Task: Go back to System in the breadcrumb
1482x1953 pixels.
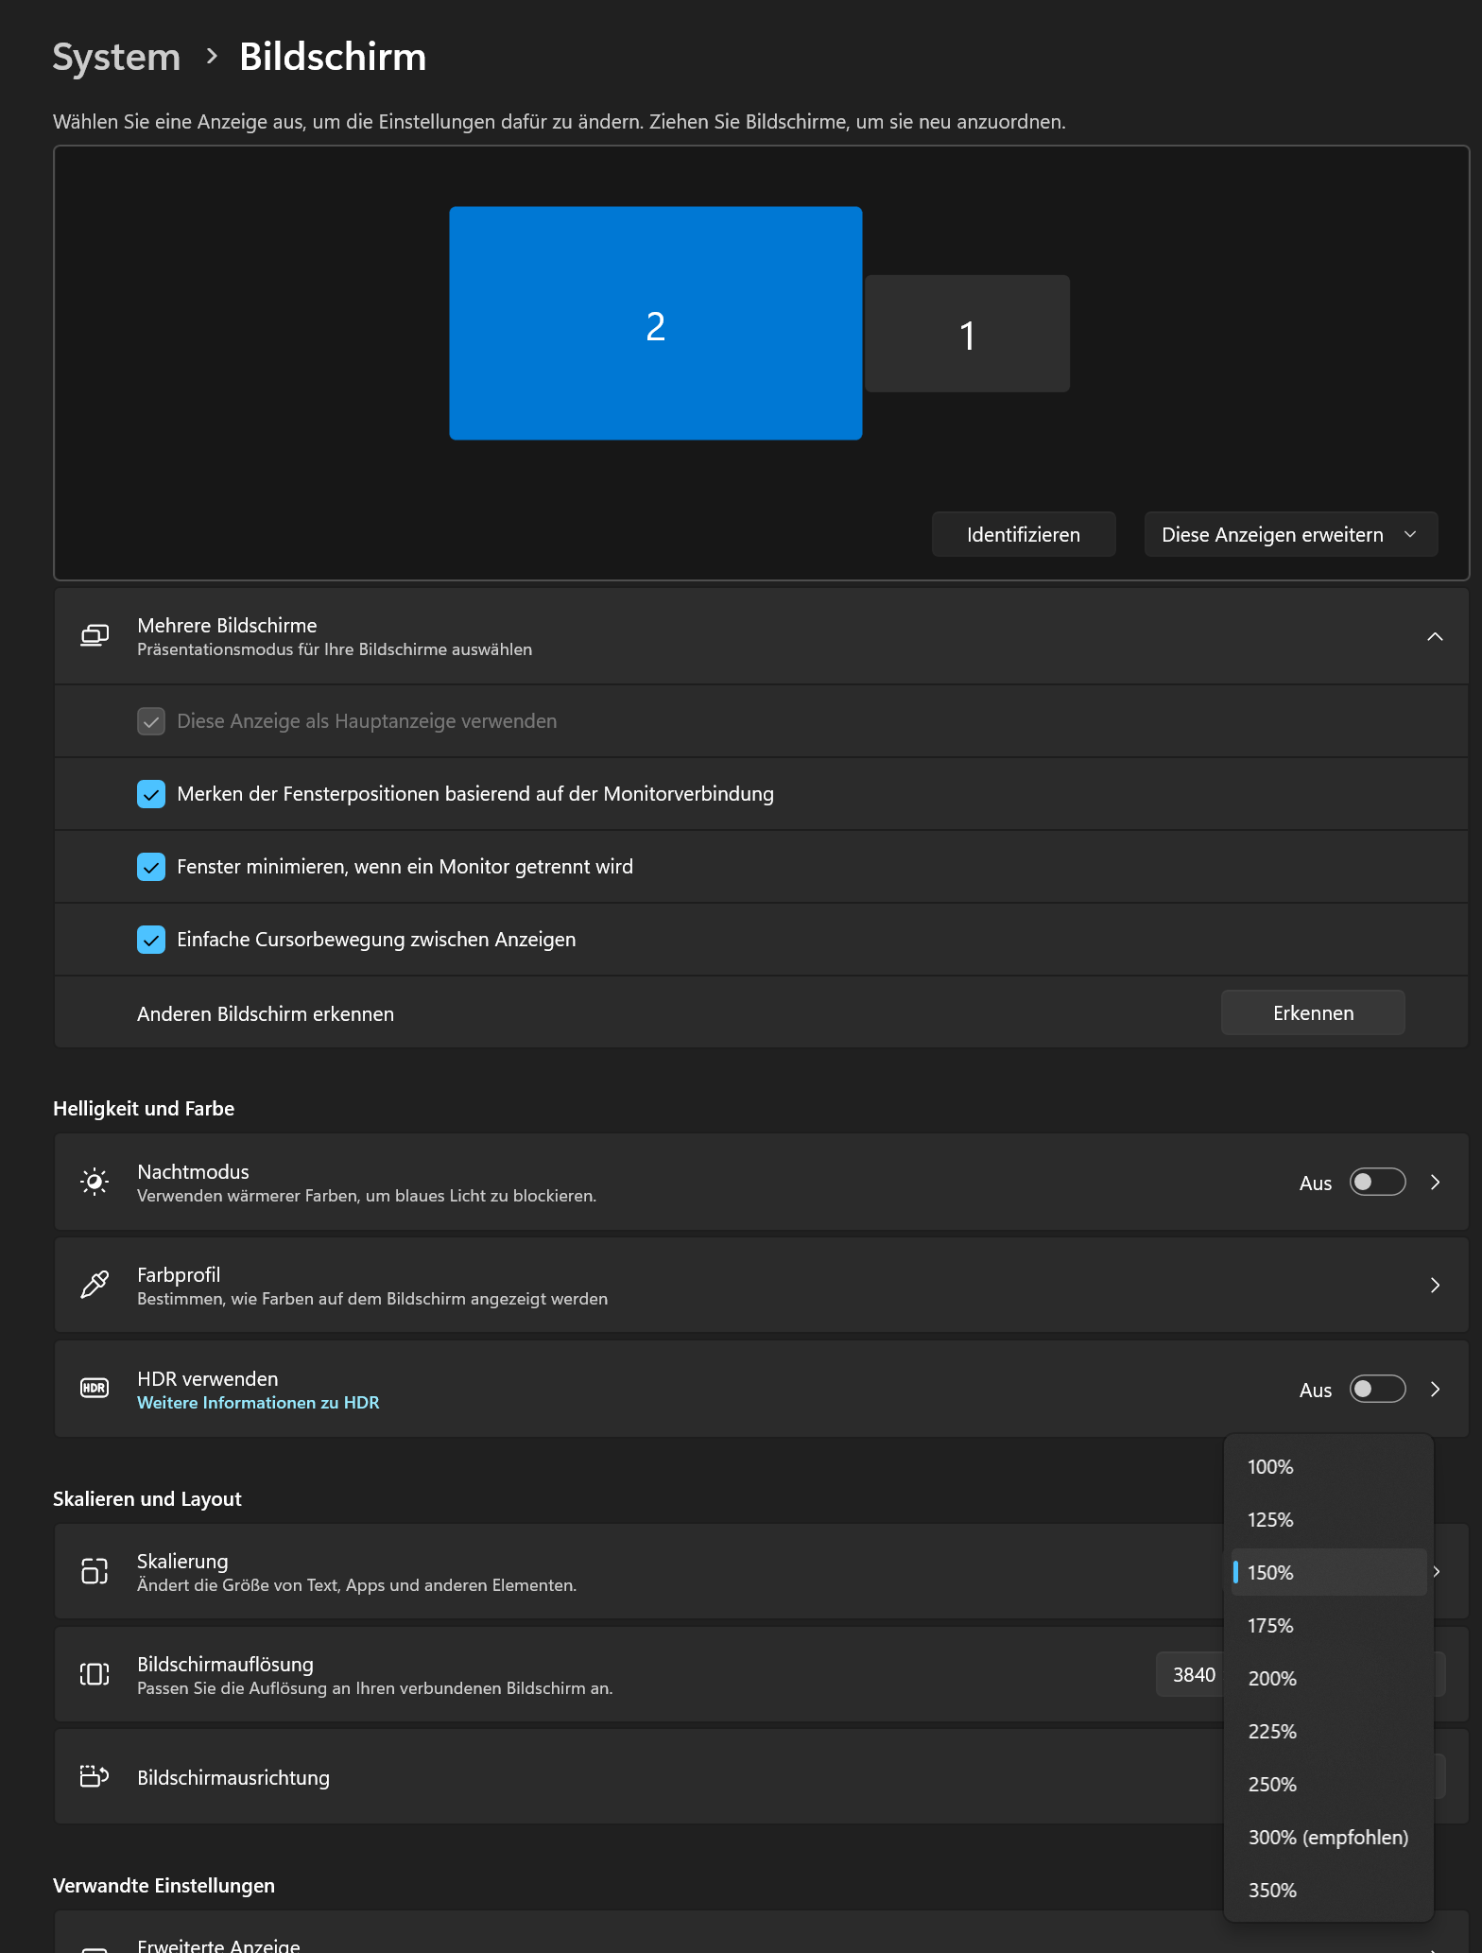Action: (116, 57)
